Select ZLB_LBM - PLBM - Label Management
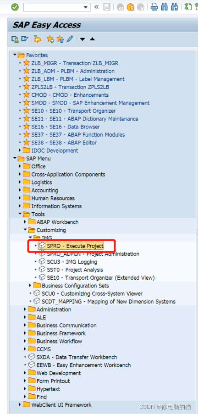The height and width of the screenshot is (414, 198). 78,79
